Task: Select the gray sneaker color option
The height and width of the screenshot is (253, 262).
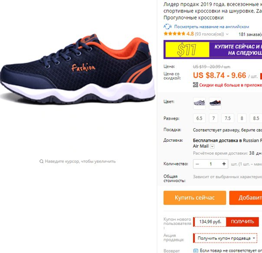Action: click(199, 103)
